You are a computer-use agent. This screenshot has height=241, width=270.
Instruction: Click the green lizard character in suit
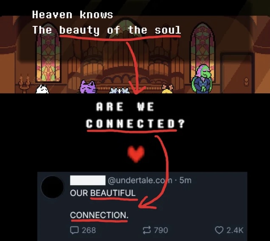coord(202,79)
